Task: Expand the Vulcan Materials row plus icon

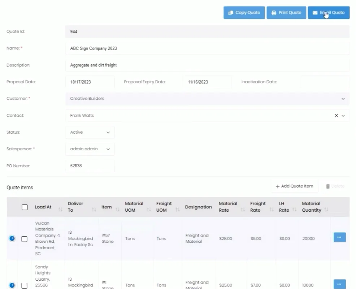Action: pos(12,238)
